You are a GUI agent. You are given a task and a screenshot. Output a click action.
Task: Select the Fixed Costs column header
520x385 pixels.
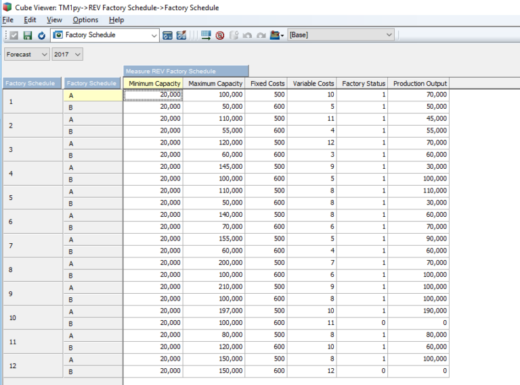click(x=266, y=83)
